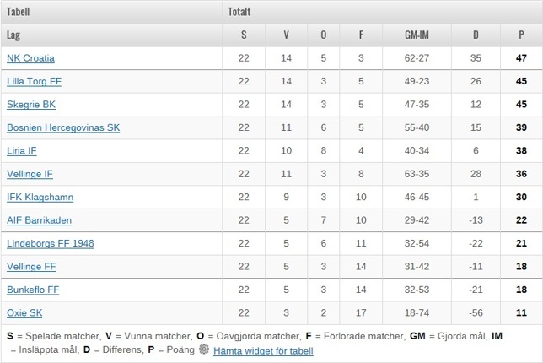
Task: Open the Vellinge FF team page
Action: 31,267
